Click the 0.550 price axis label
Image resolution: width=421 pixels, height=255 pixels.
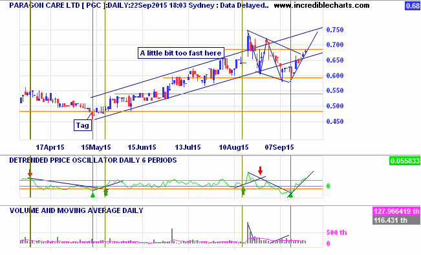335,90
